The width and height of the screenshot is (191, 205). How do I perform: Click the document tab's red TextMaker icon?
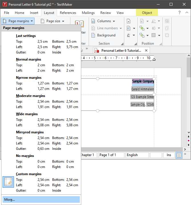click(97, 51)
